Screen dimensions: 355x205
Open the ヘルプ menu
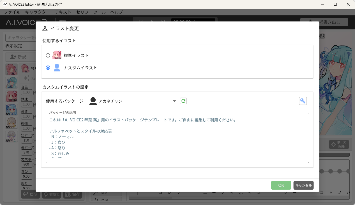pos(116,12)
